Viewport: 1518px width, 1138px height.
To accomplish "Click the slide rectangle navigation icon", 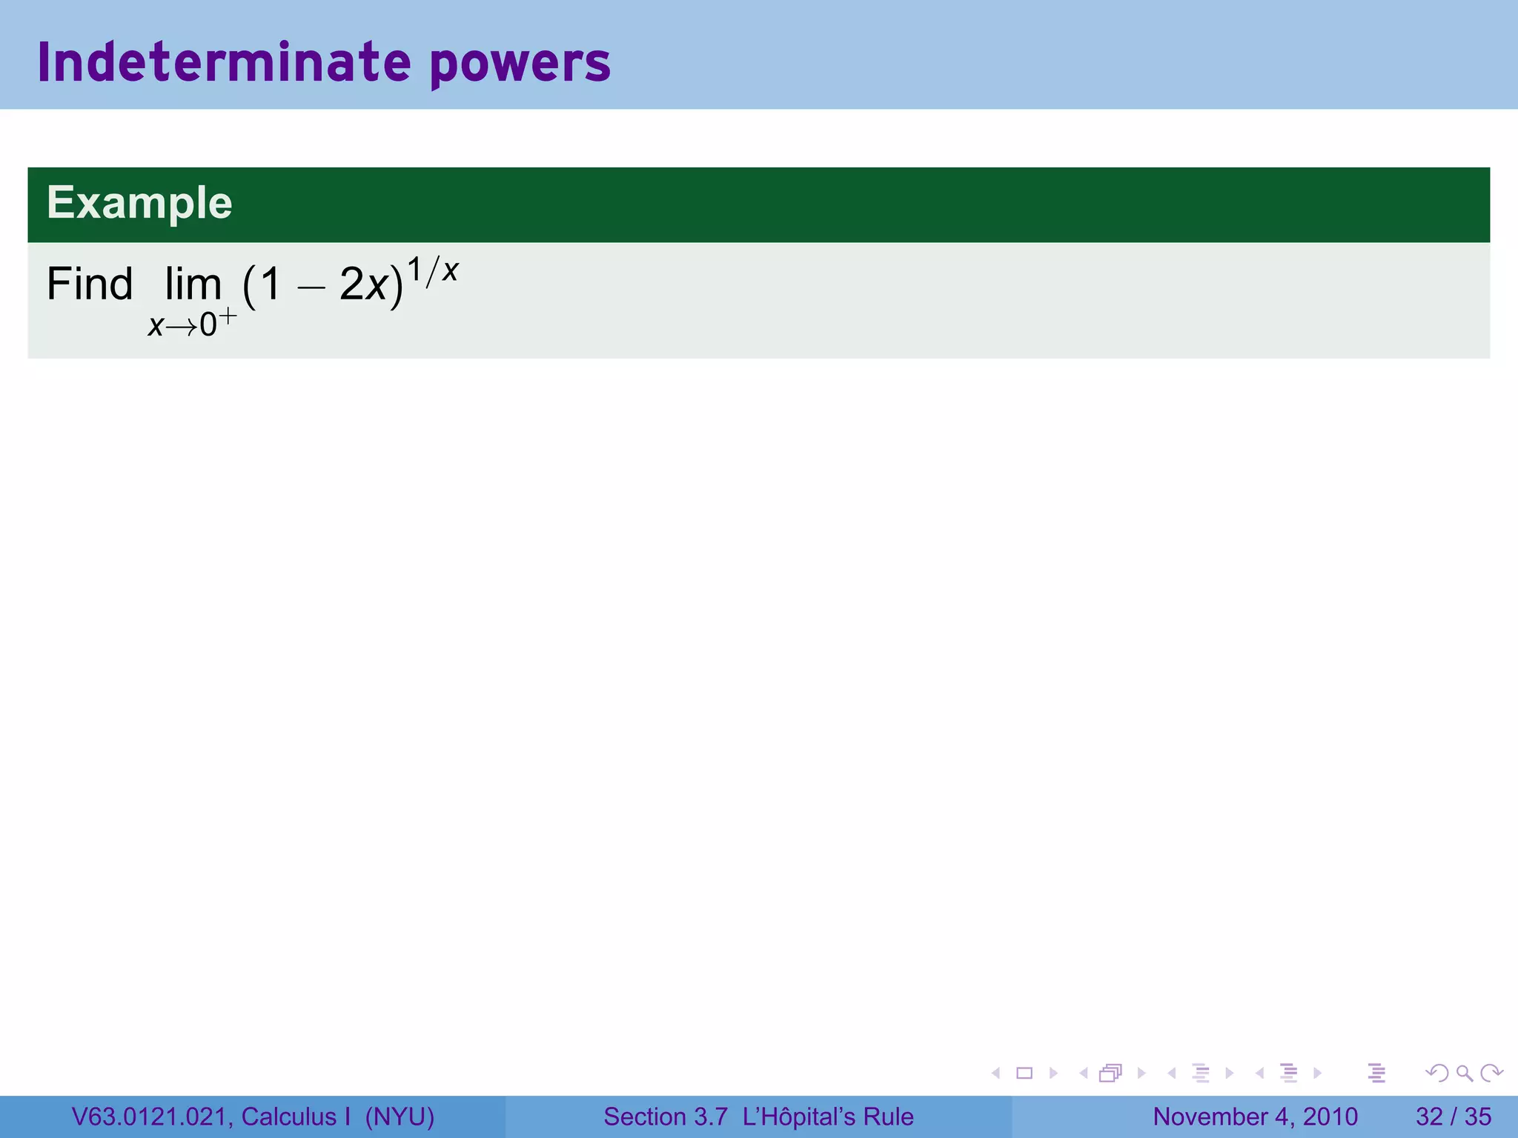I will click(1024, 1073).
